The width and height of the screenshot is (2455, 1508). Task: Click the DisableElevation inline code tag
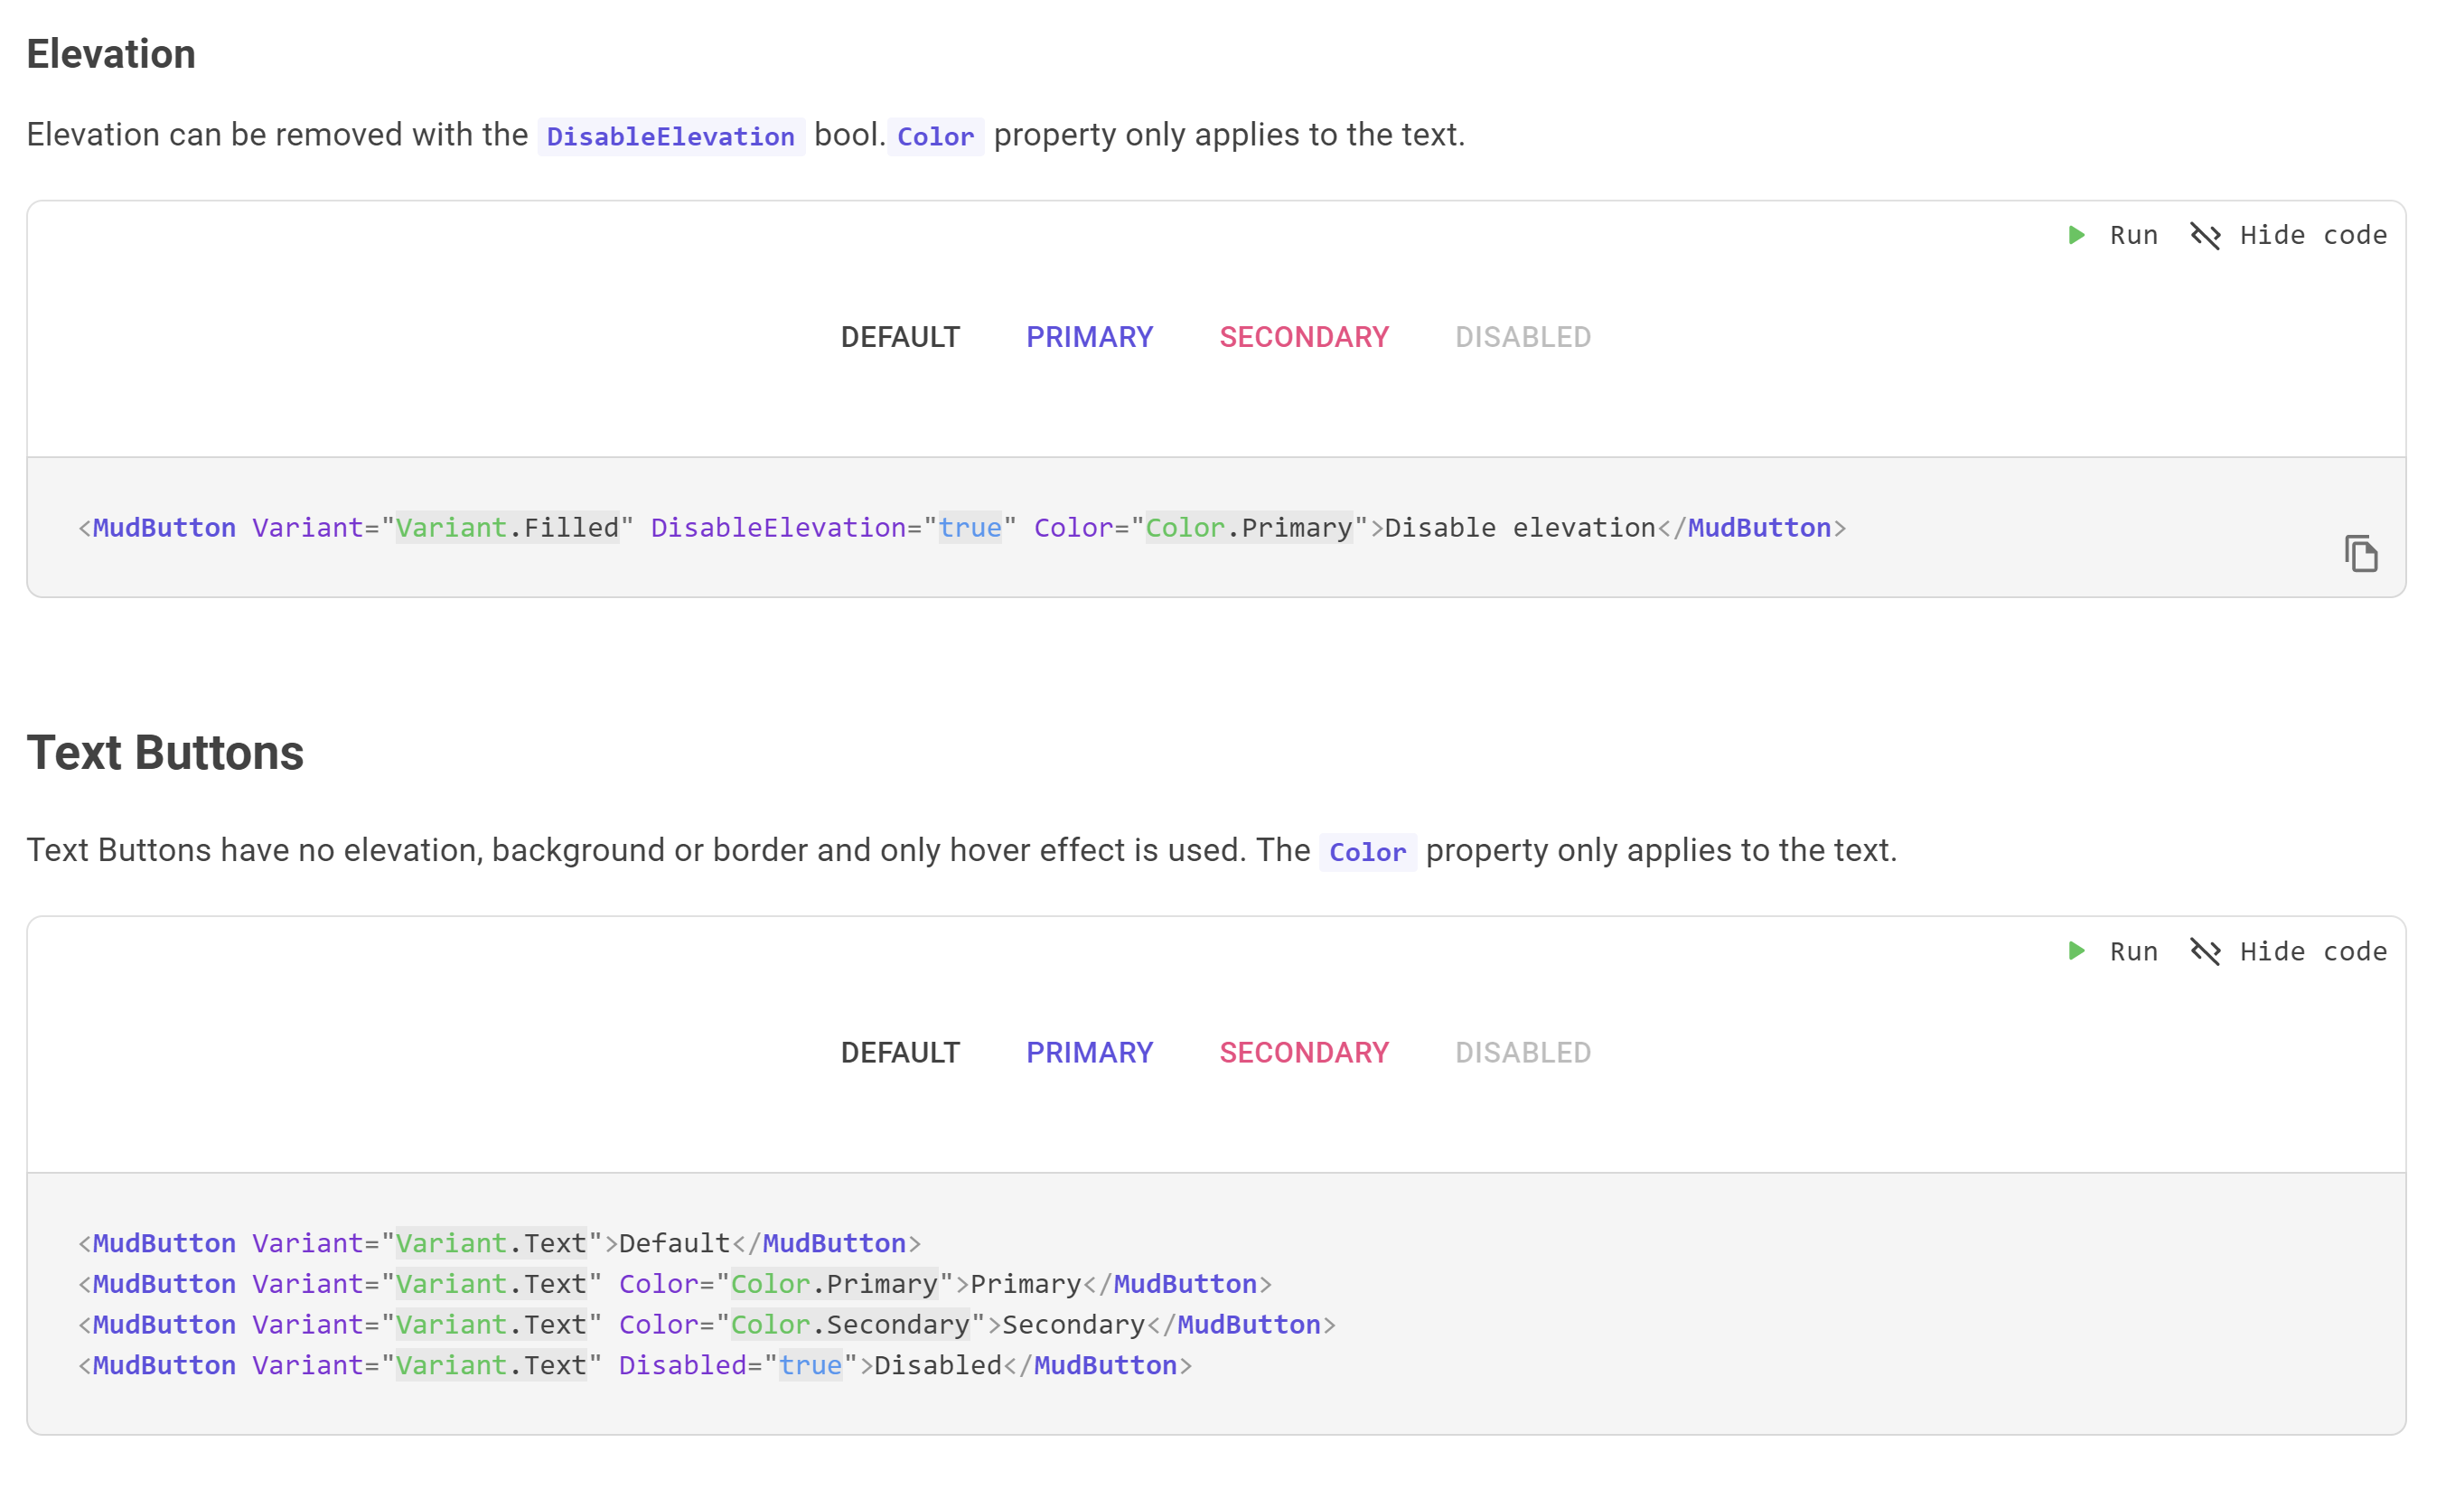click(670, 136)
